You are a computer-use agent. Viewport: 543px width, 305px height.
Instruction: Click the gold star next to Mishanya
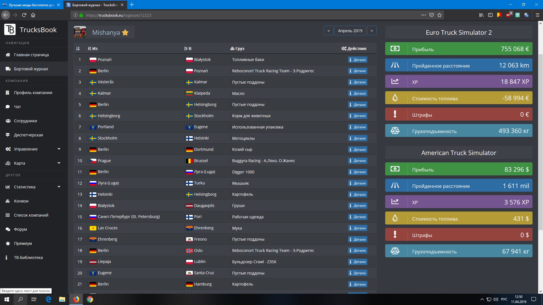pos(125,32)
